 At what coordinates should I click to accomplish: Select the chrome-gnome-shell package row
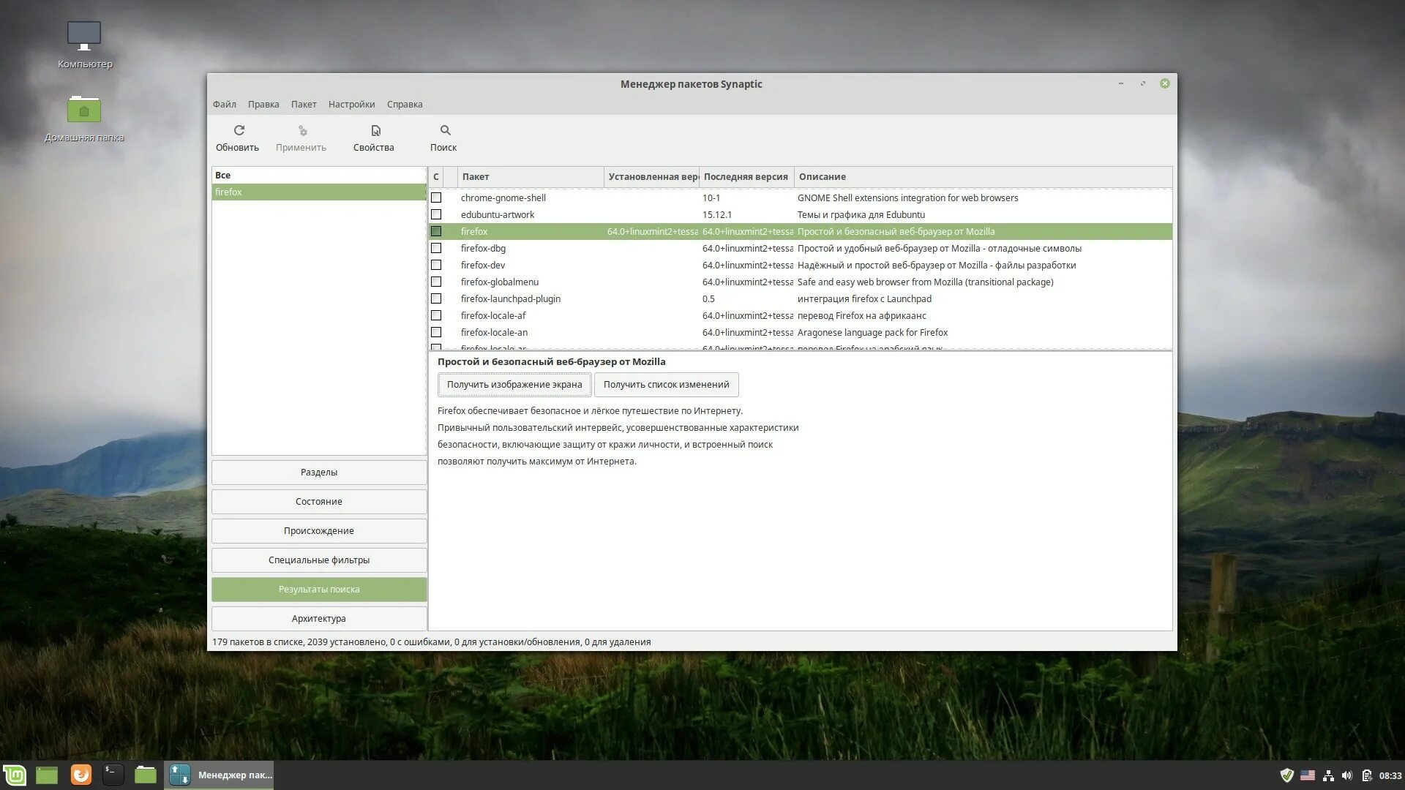[801, 197]
